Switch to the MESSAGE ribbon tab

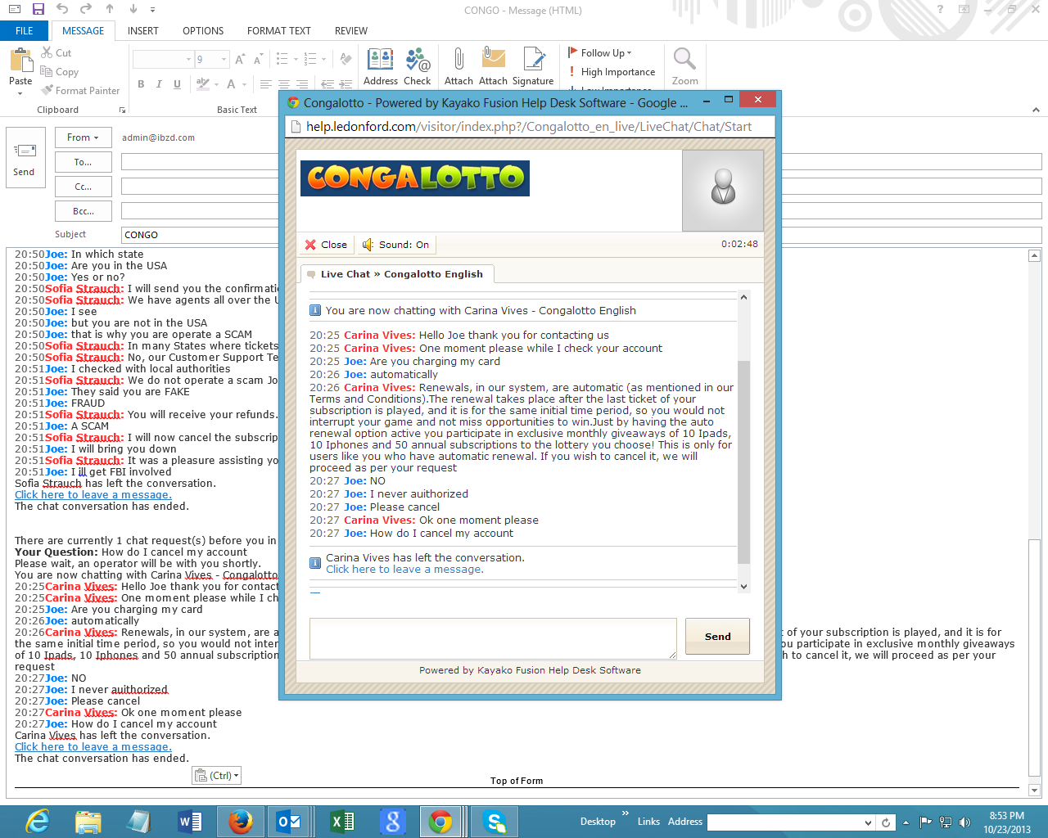84,31
